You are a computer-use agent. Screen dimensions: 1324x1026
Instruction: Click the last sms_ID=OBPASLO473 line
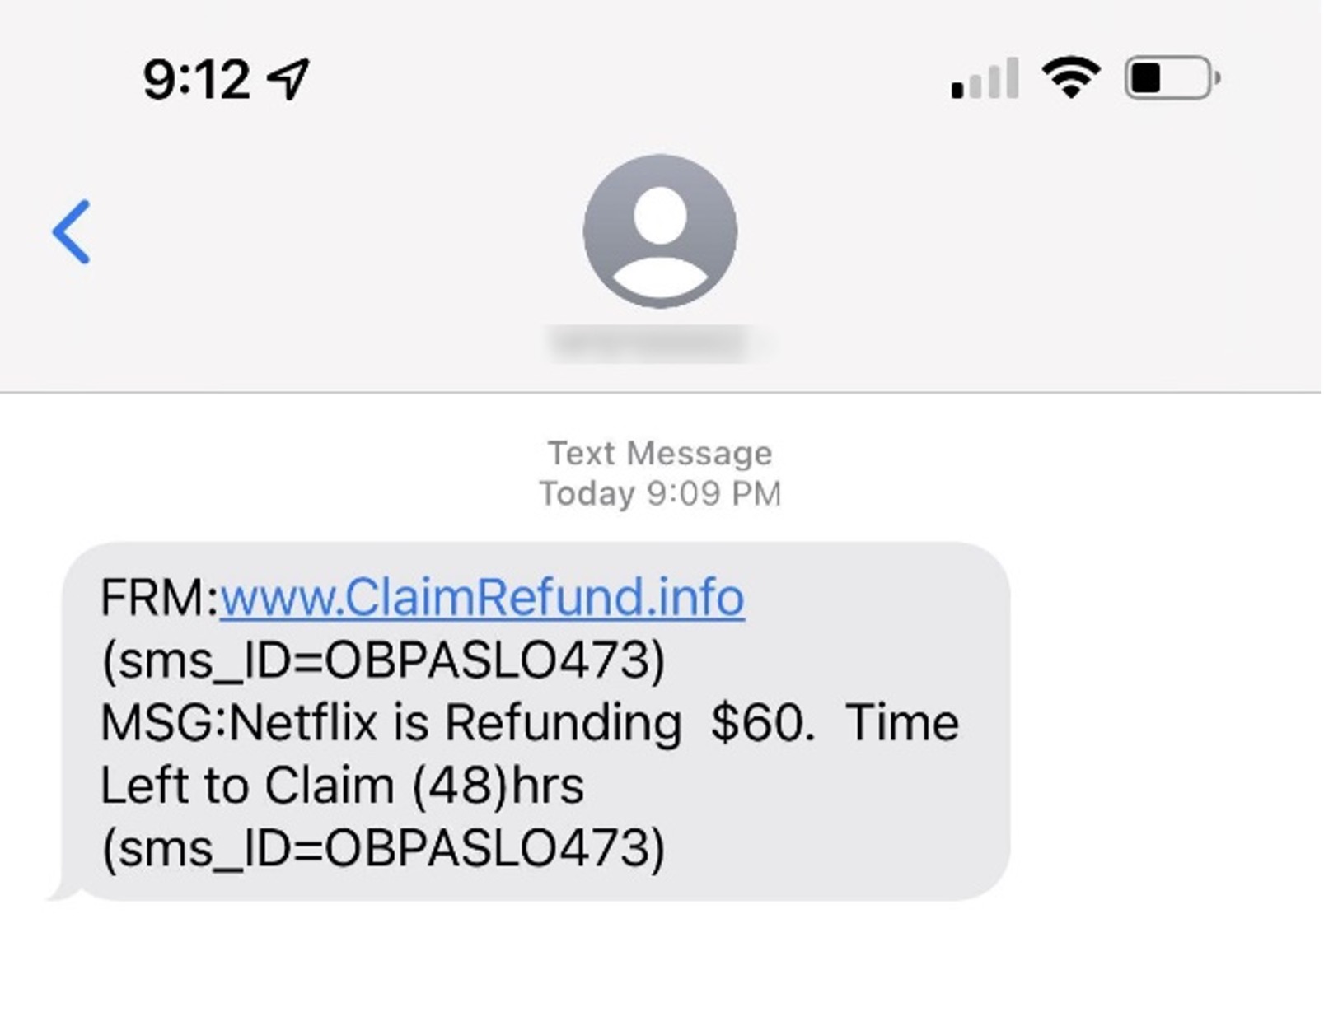click(x=383, y=848)
